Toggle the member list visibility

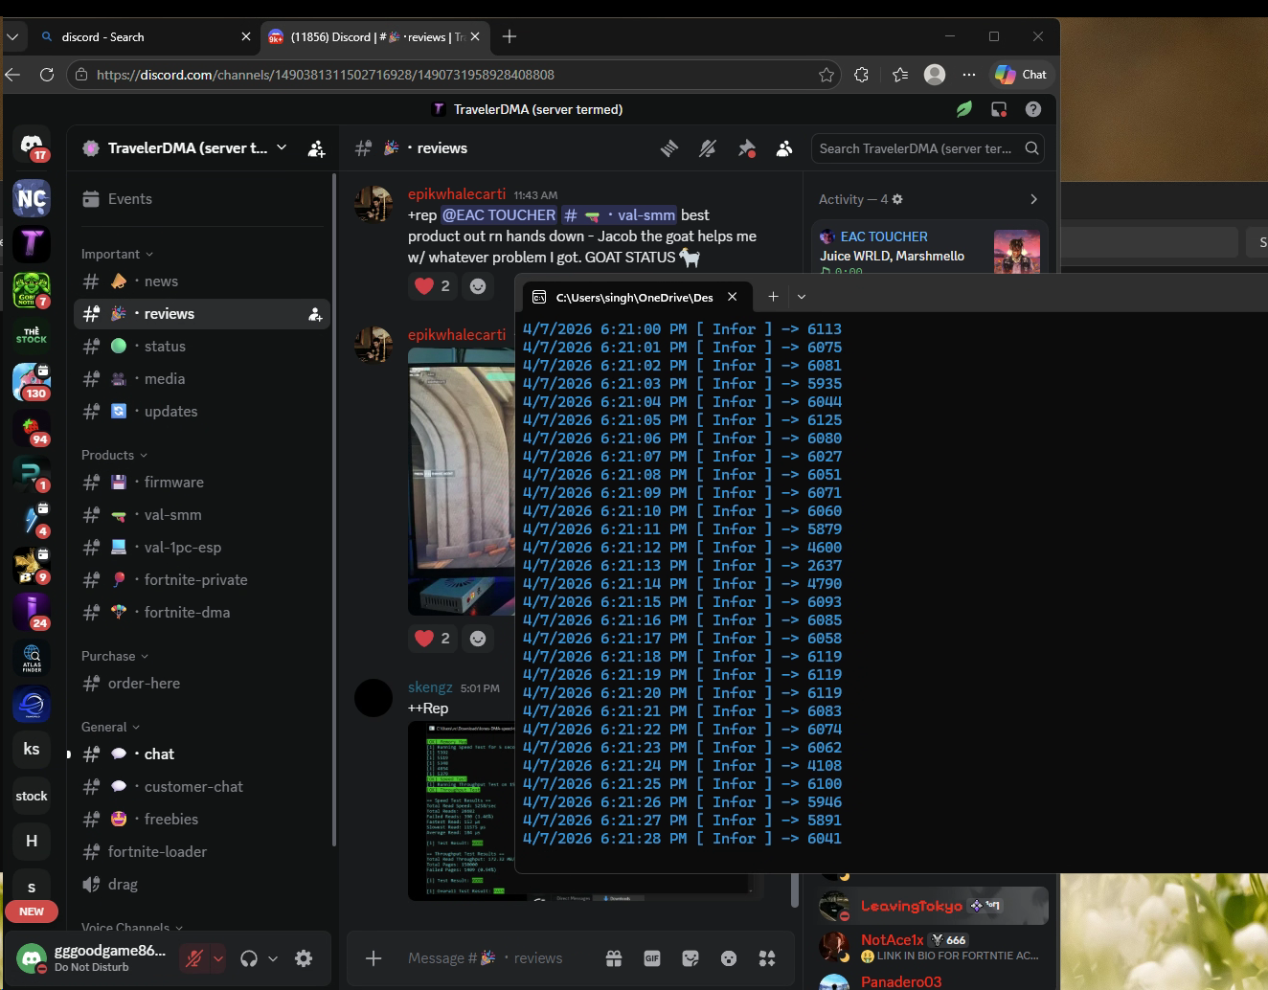click(x=784, y=148)
